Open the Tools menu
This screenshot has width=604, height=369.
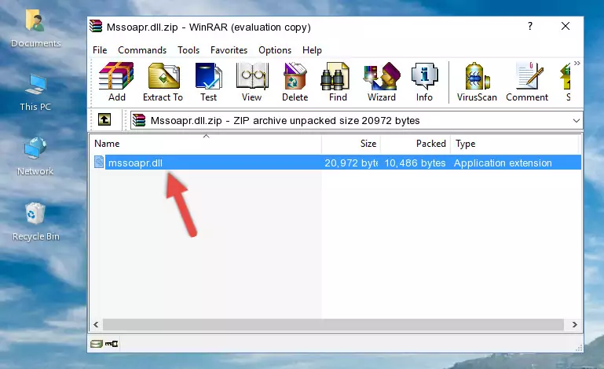tap(189, 50)
